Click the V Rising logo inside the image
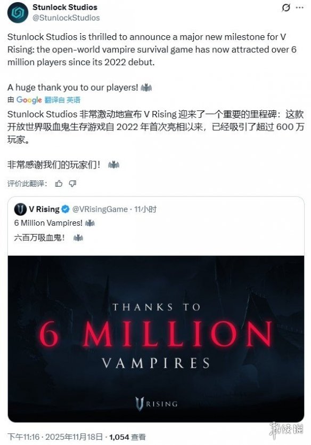311x445 pixels. [x=156, y=404]
